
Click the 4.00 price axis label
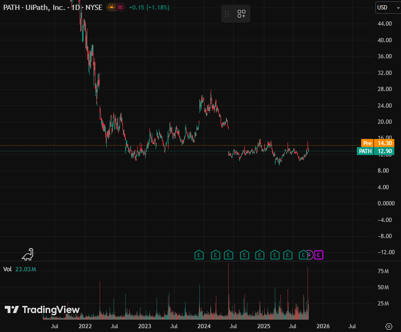point(383,187)
